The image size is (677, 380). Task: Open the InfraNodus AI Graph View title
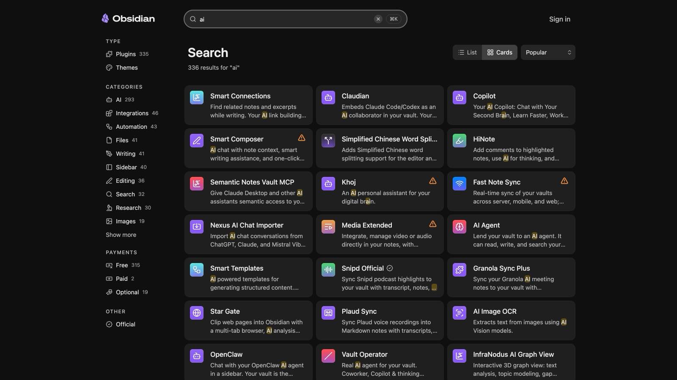coord(513,354)
